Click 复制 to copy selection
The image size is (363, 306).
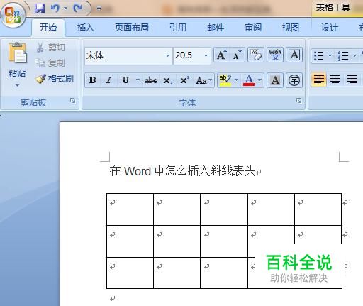click(50, 63)
